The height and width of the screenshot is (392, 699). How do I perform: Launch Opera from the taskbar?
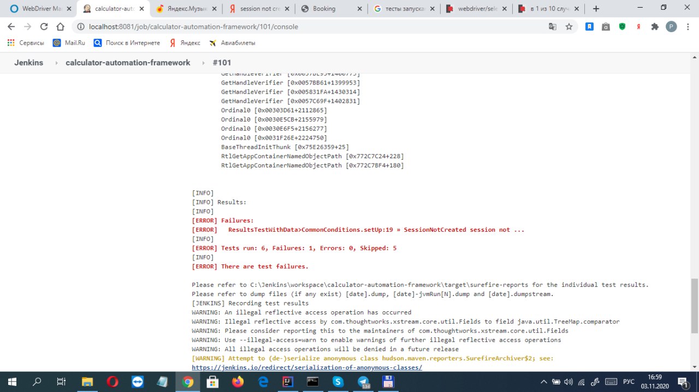pos(112,382)
